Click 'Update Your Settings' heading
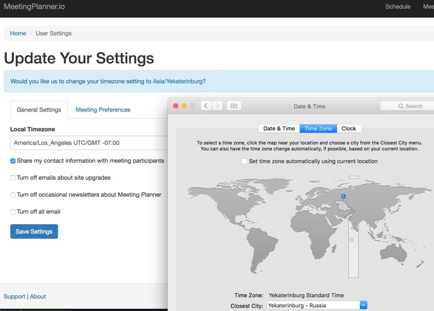The height and width of the screenshot is (311, 434). click(79, 58)
